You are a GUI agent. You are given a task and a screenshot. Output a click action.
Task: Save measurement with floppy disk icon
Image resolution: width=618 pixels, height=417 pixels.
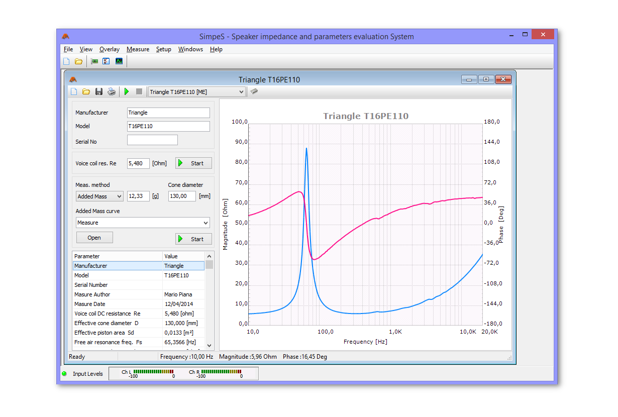coord(99,91)
